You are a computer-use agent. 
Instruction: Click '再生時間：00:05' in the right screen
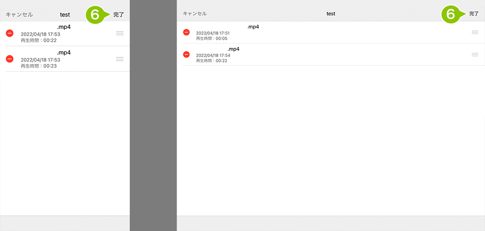point(212,39)
